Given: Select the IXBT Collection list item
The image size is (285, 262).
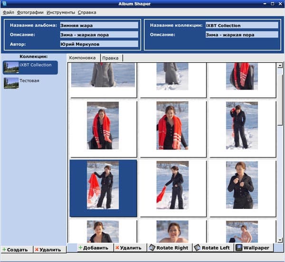Looking at the screenshot, I should [x=30, y=67].
